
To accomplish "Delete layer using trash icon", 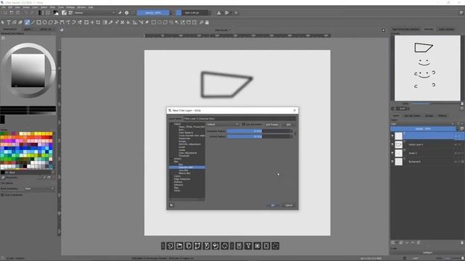I will 462,242.
